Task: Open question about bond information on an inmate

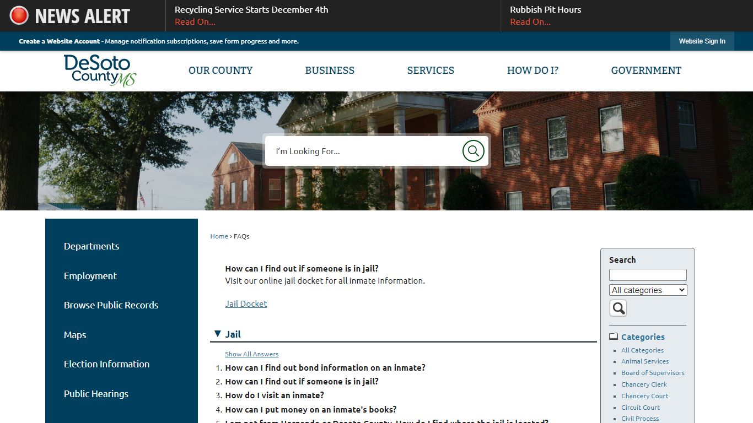Action: pos(325,368)
